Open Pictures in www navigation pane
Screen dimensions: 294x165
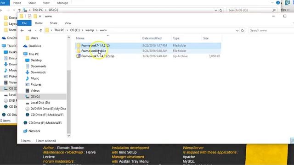pyautogui.click(x=36, y=84)
